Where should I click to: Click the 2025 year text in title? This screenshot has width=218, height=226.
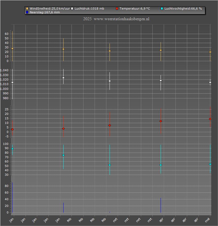(x=87, y=19)
